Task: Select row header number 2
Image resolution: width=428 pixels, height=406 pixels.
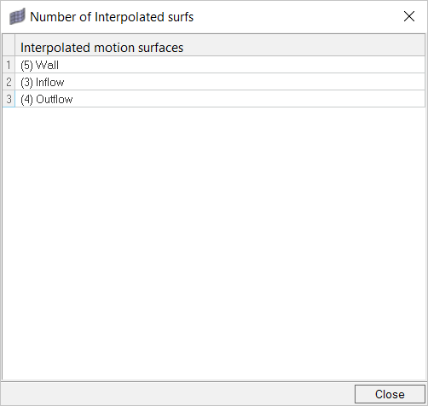Action: pos(9,82)
